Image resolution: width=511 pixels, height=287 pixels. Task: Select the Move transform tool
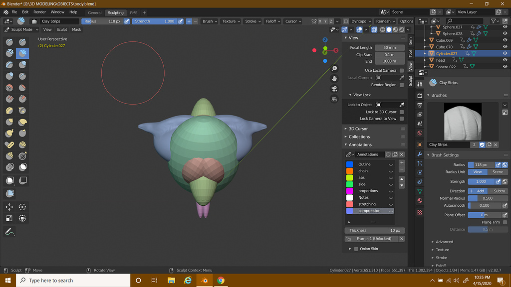pyautogui.click(x=9, y=207)
